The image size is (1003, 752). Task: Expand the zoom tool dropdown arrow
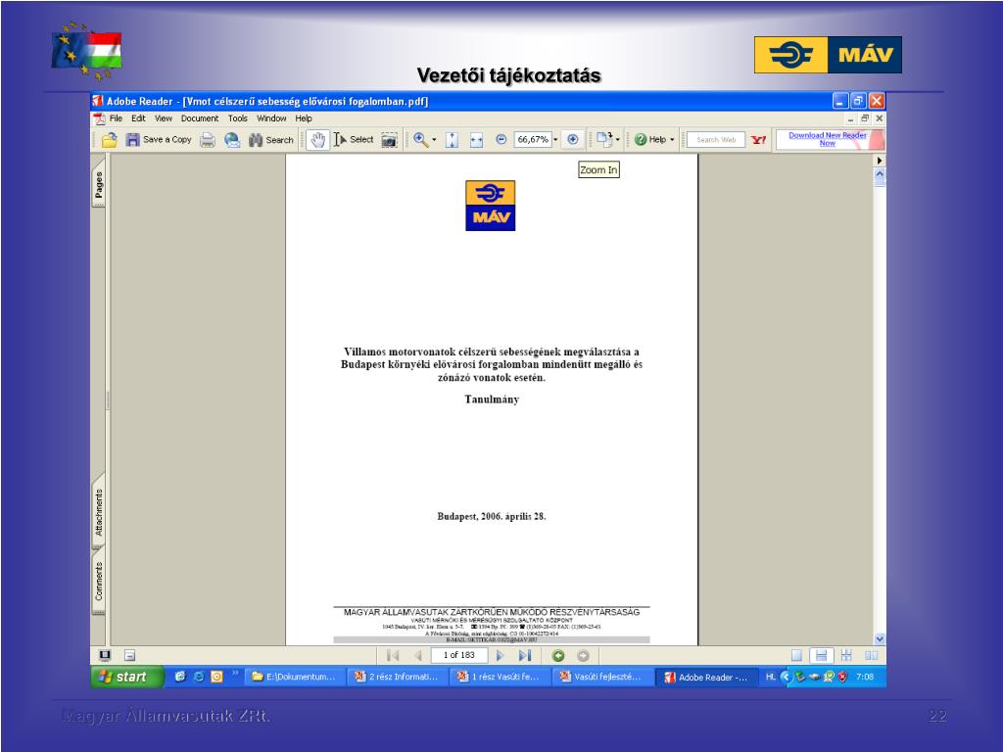point(434,139)
